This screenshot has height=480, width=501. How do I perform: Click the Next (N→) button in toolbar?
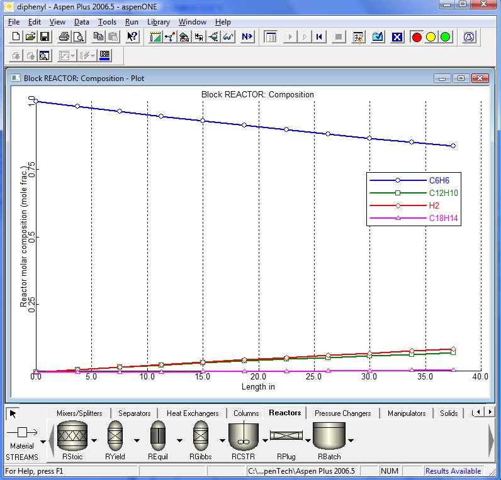247,37
